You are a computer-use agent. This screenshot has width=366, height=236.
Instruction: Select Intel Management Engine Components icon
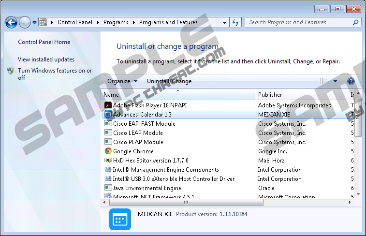108,169
